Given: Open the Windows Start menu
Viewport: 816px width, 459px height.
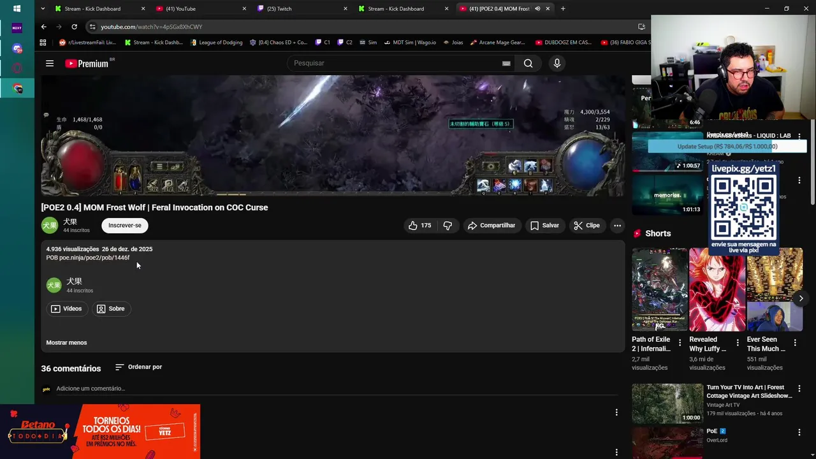Looking at the screenshot, I should point(17,9).
